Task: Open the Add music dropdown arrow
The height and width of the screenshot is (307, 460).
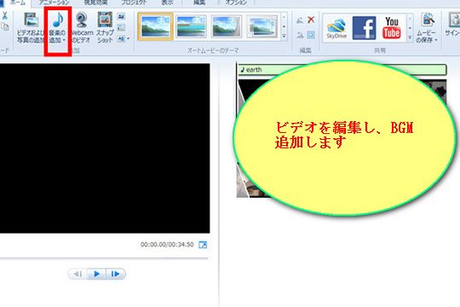Action: [x=64, y=40]
